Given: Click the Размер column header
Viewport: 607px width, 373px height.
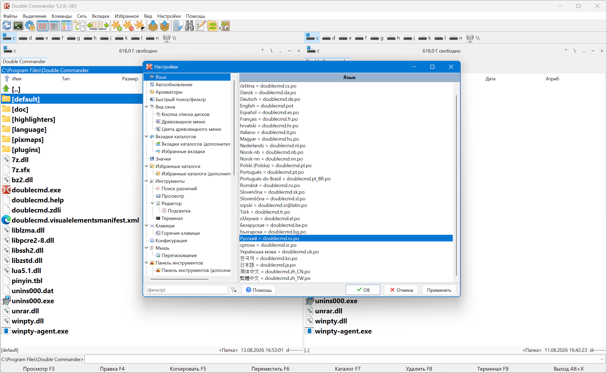Looking at the screenshot, I should coord(130,79).
